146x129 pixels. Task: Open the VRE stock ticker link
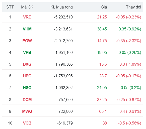(x=27, y=17)
